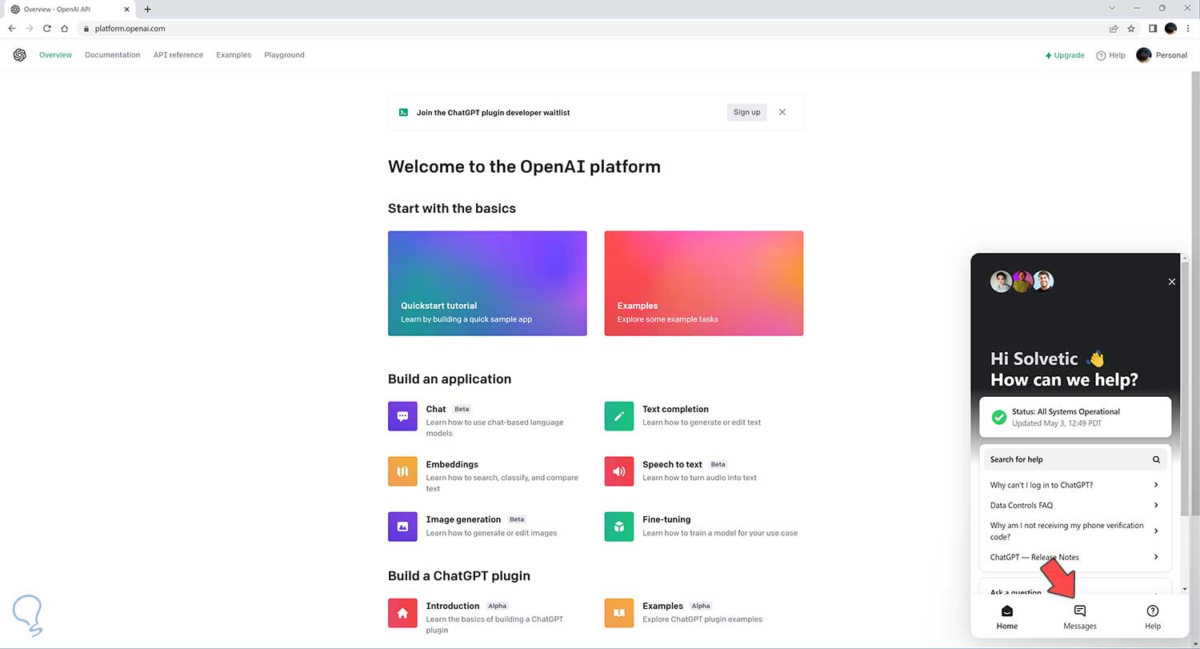This screenshot has width=1200, height=649.
Task: Open the Image generation icon
Action: 402,527
